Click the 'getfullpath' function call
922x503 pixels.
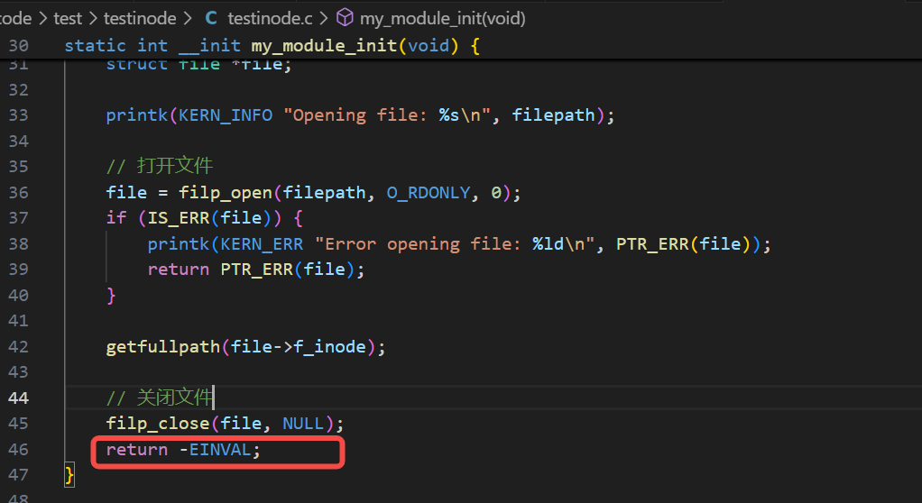tap(163, 347)
